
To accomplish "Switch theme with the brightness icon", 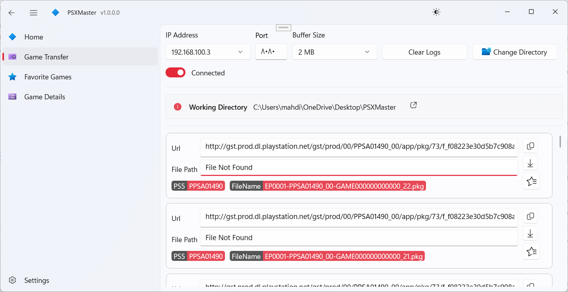I will tap(436, 12).
